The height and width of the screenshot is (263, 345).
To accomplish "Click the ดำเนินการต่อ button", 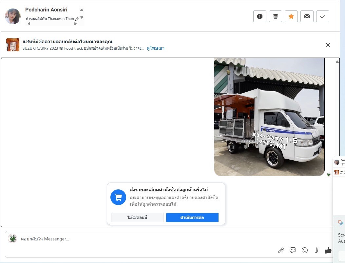I will (192, 218).
